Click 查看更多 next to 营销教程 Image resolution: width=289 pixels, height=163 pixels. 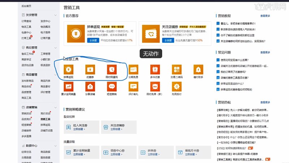pyautogui.click(x=265, y=16)
